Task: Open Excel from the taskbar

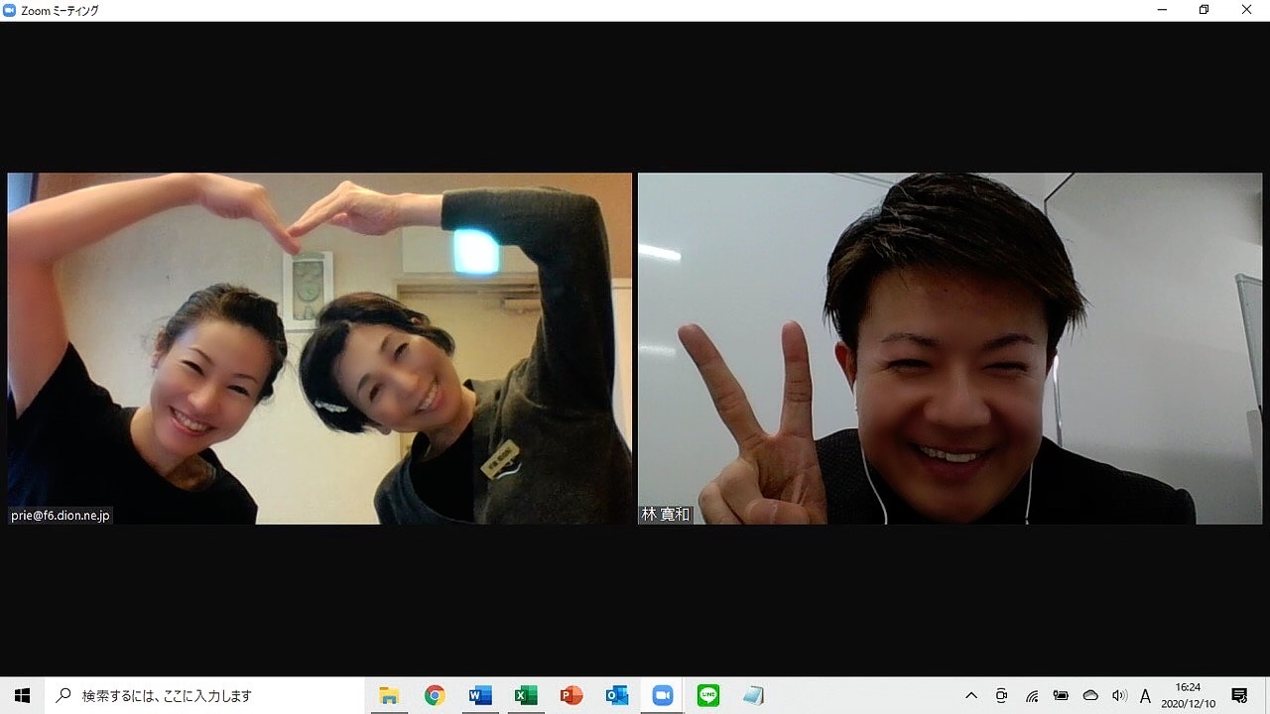Action: [x=526, y=696]
